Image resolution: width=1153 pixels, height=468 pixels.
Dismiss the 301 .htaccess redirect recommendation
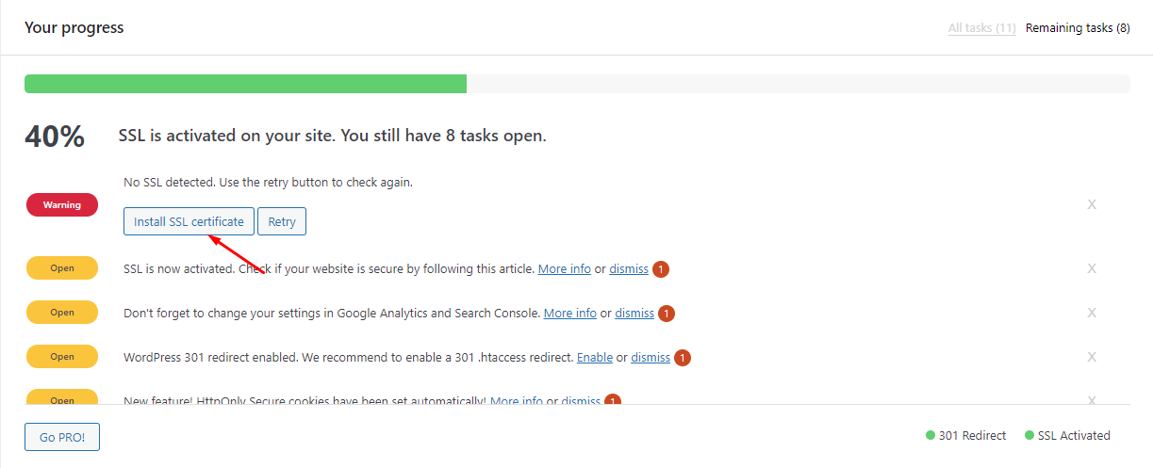coord(651,358)
